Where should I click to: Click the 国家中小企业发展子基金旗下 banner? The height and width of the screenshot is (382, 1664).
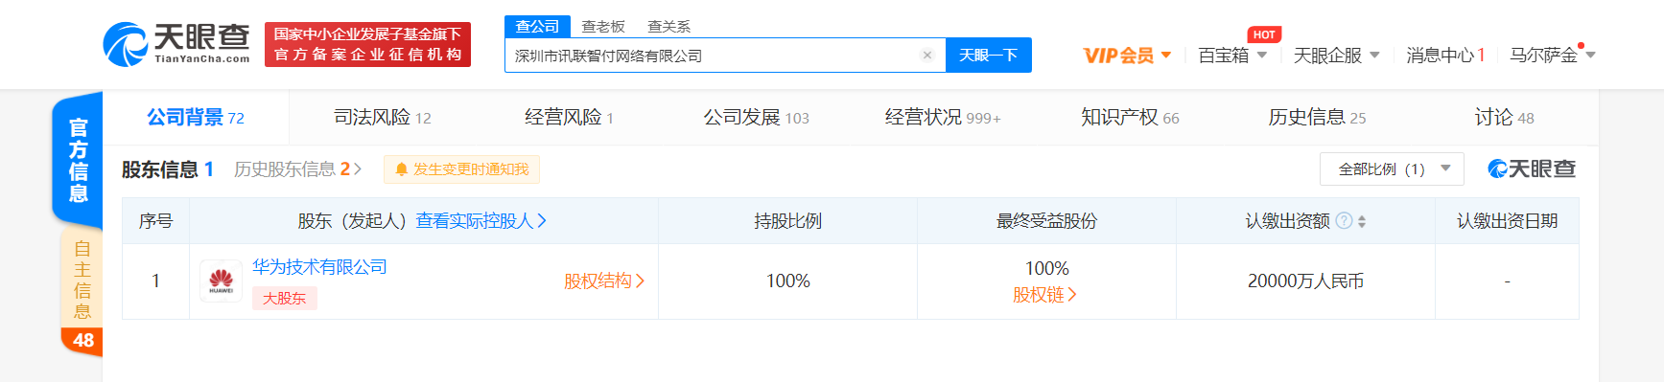367,44
